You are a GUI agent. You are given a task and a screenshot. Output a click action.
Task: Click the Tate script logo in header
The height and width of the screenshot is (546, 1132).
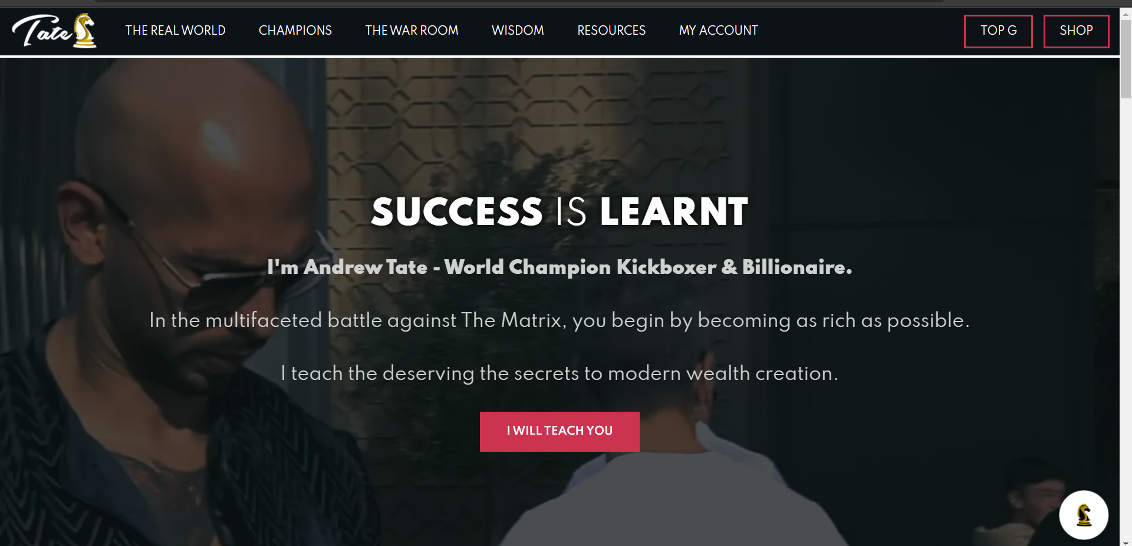[41, 31]
